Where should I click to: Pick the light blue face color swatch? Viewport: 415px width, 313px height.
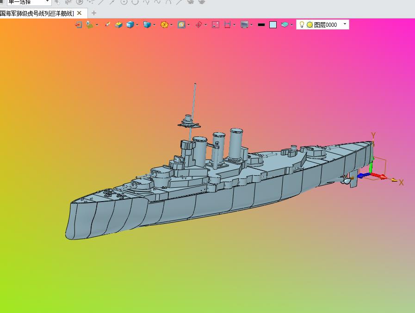[x=273, y=25]
